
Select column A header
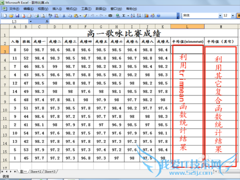(15, 27)
